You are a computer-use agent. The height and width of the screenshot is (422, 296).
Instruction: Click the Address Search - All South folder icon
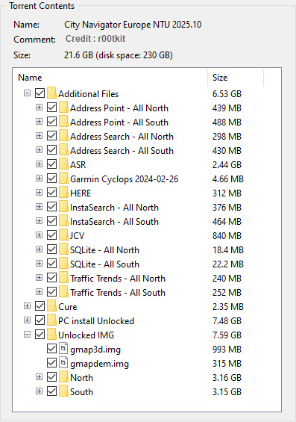click(x=63, y=150)
